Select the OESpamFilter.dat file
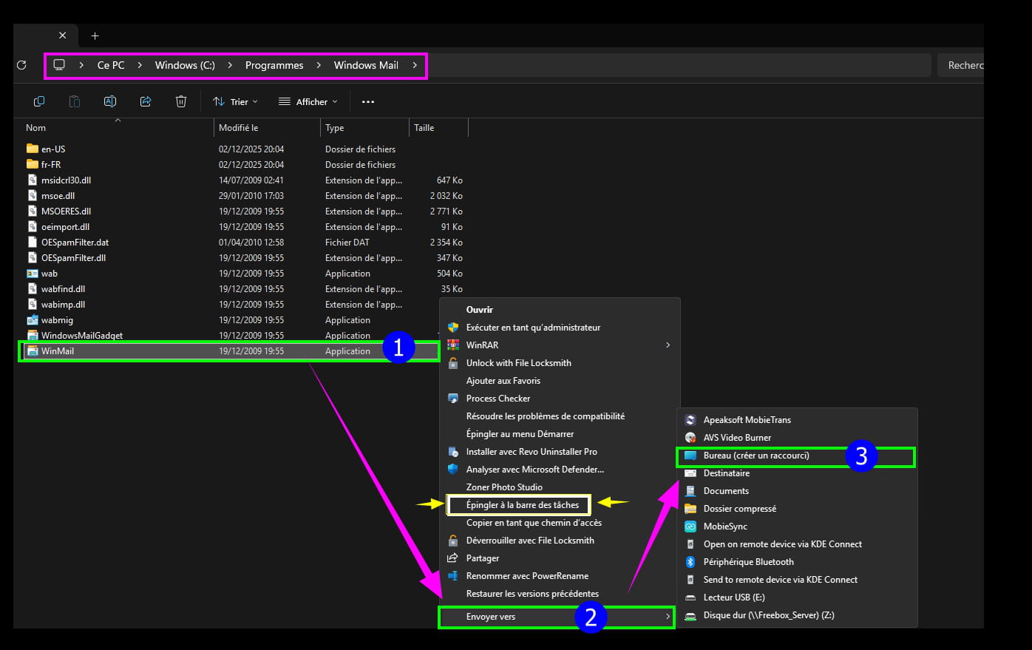Image resolution: width=1032 pixels, height=650 pixels. [75, 243]
